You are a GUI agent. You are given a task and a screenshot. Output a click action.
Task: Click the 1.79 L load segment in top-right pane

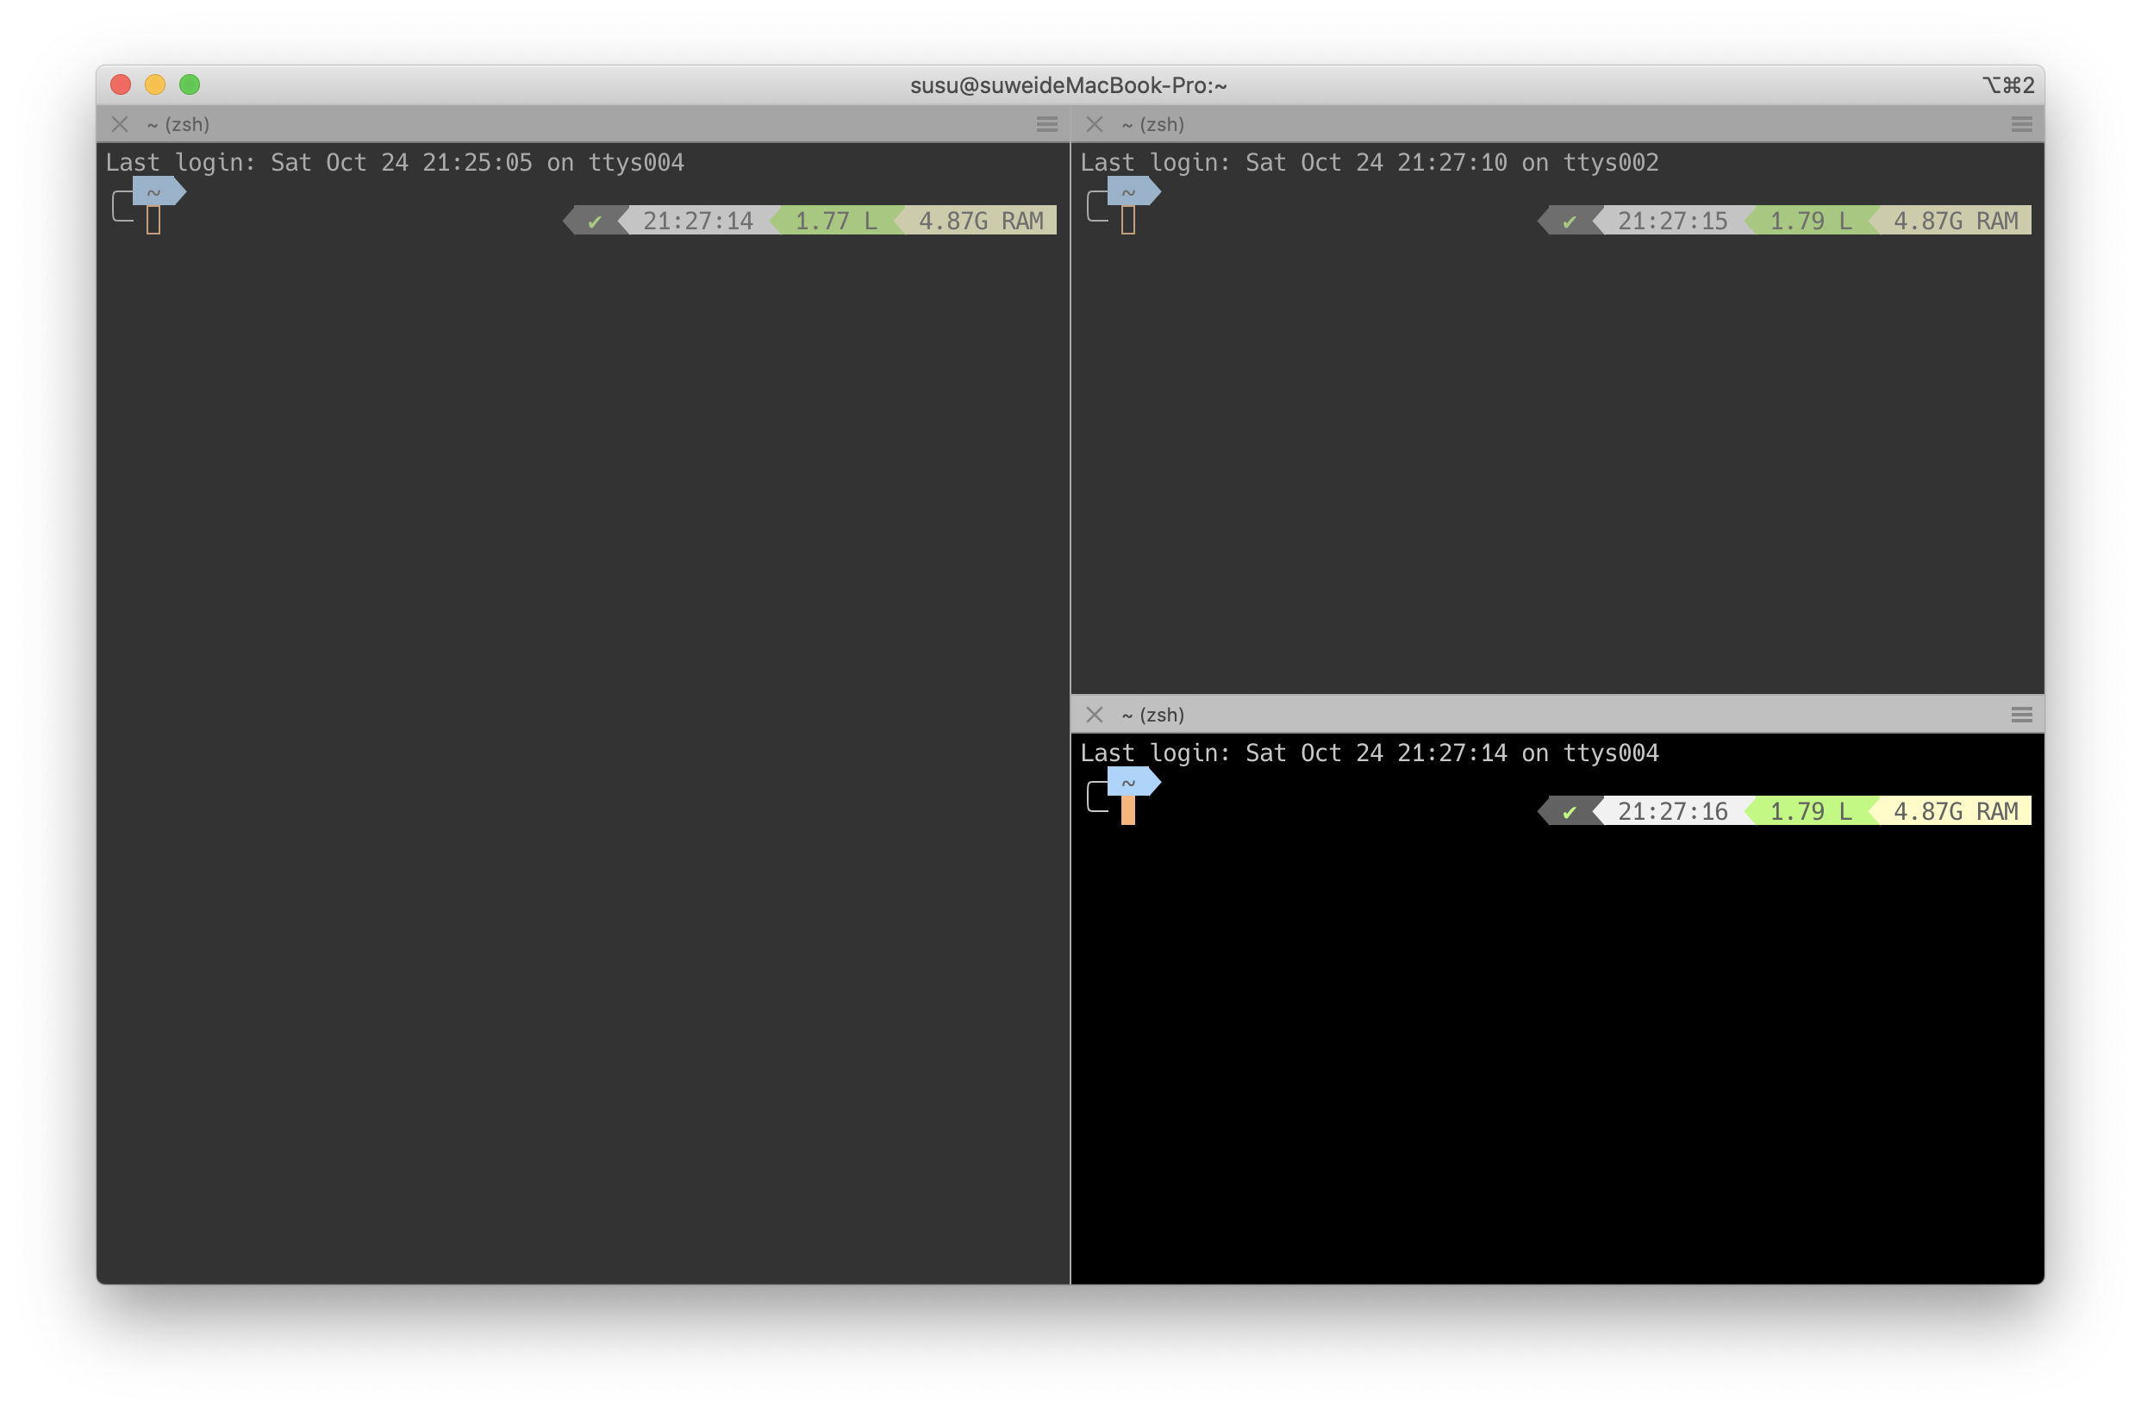click(x=1811, y=221)
